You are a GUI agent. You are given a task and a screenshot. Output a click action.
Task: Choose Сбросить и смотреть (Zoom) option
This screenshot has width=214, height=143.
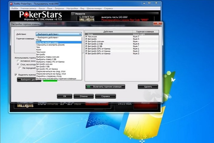(59, 45)
